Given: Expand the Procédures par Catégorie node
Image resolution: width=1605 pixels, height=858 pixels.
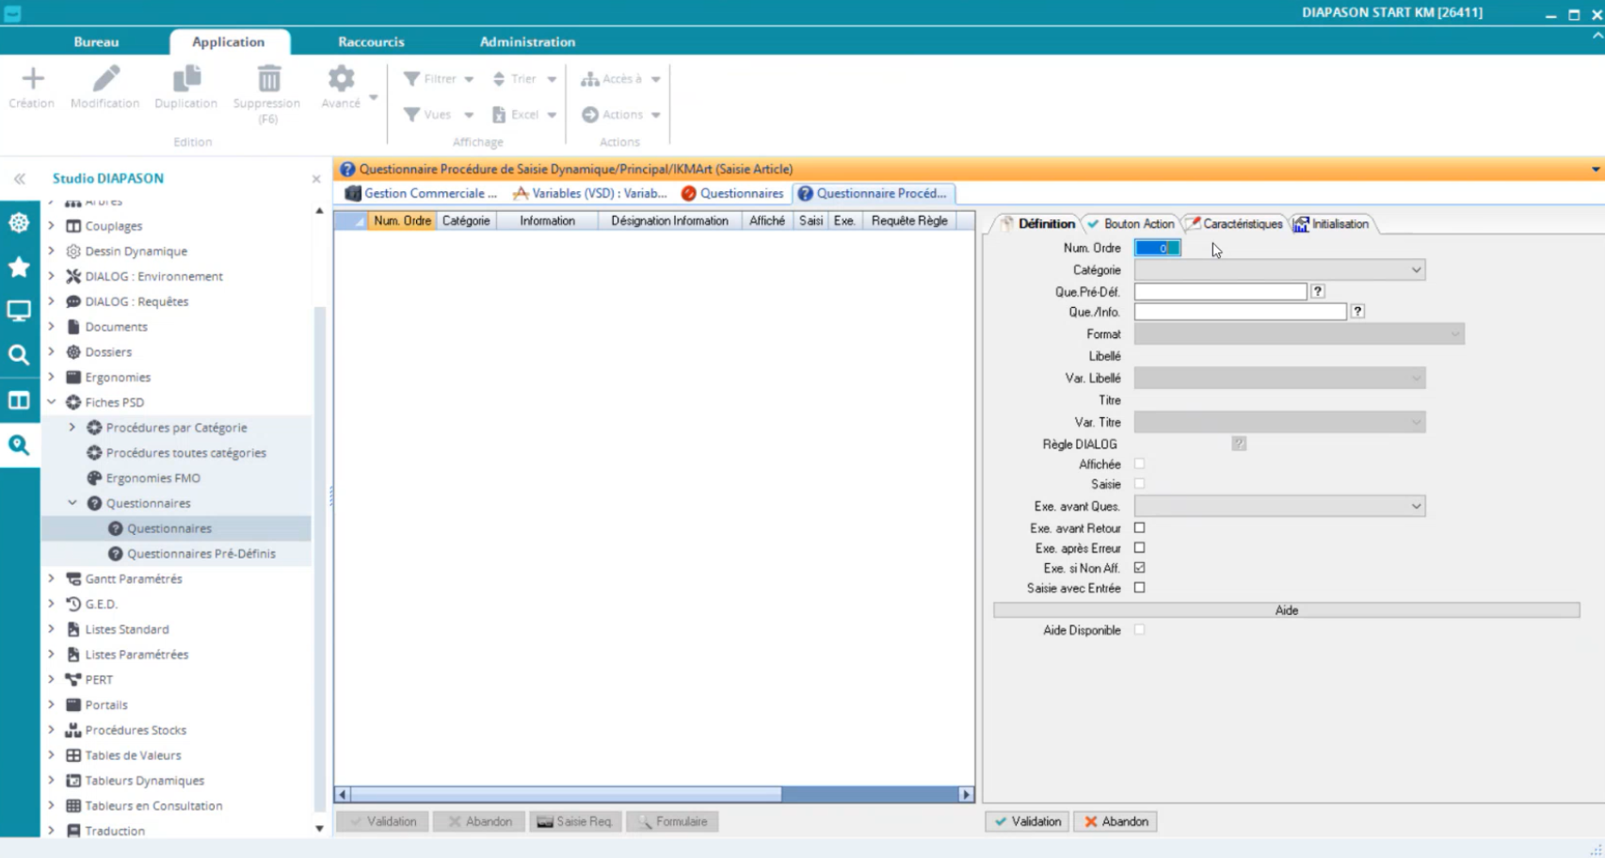Looking at the screenshot, I should 72,428.
